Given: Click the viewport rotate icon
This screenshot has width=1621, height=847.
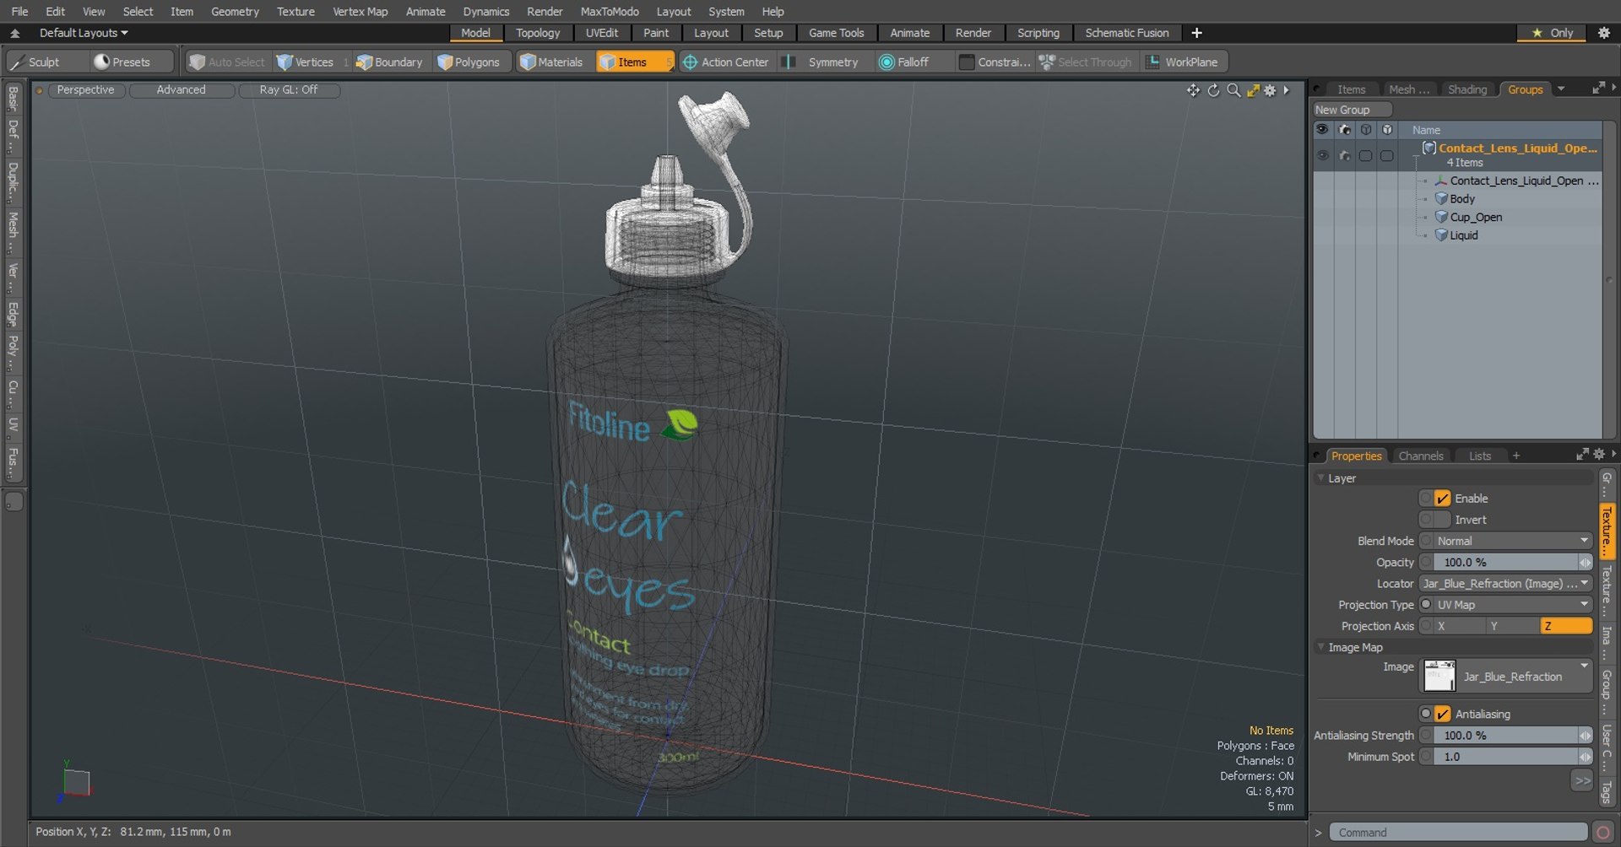Looking at the screenshot, I should [x=1213, y=90].
